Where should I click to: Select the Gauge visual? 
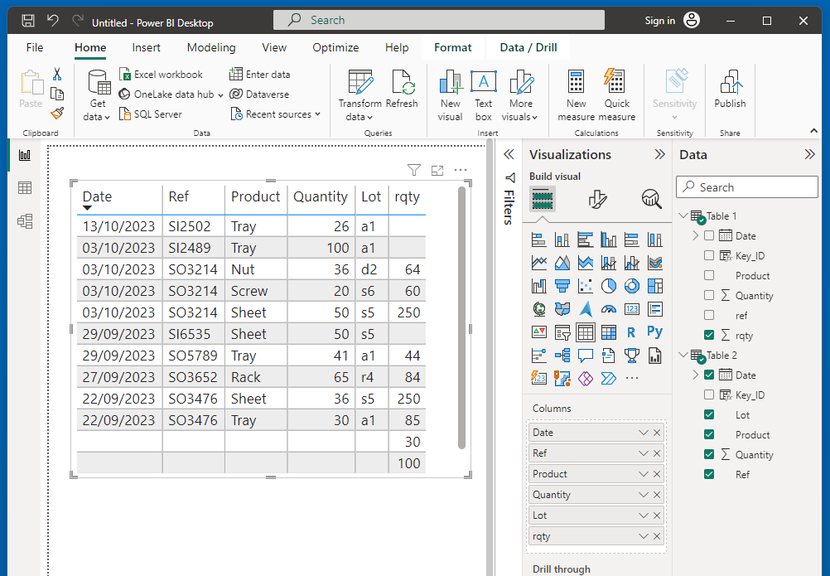[x=608, y=309]
